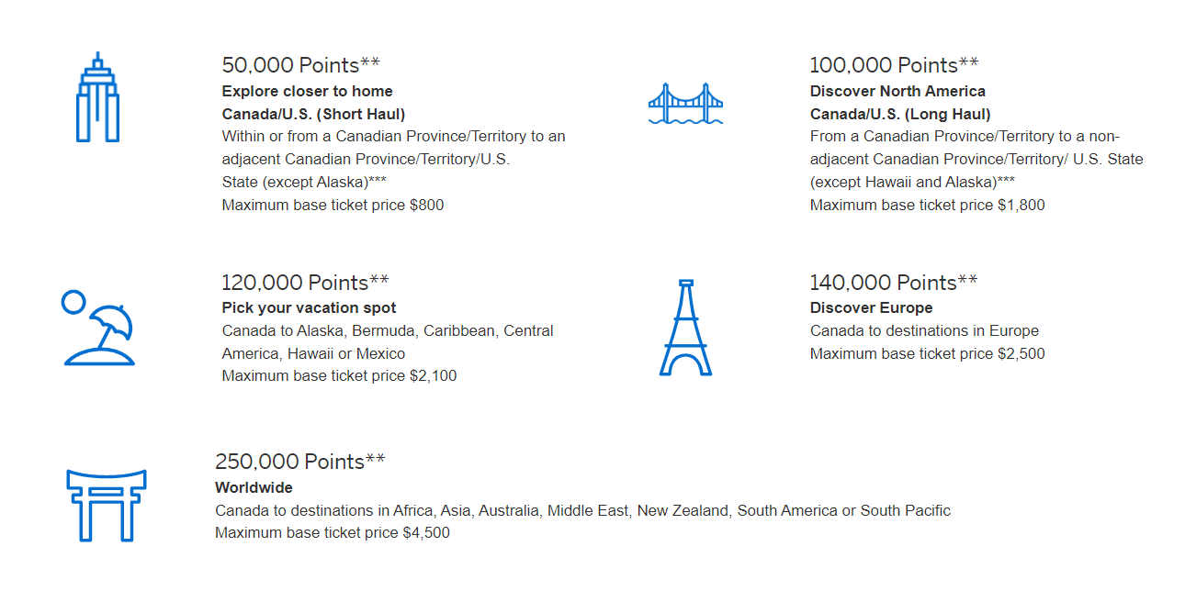The image size is (1185, 591).
Task: Click the skyscraper building icon
Action: pyautogui.click(x=97, y=98)
